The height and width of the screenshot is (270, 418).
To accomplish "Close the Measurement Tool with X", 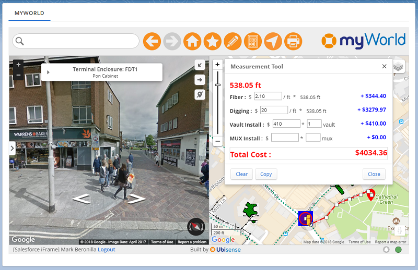I will 385,67.
